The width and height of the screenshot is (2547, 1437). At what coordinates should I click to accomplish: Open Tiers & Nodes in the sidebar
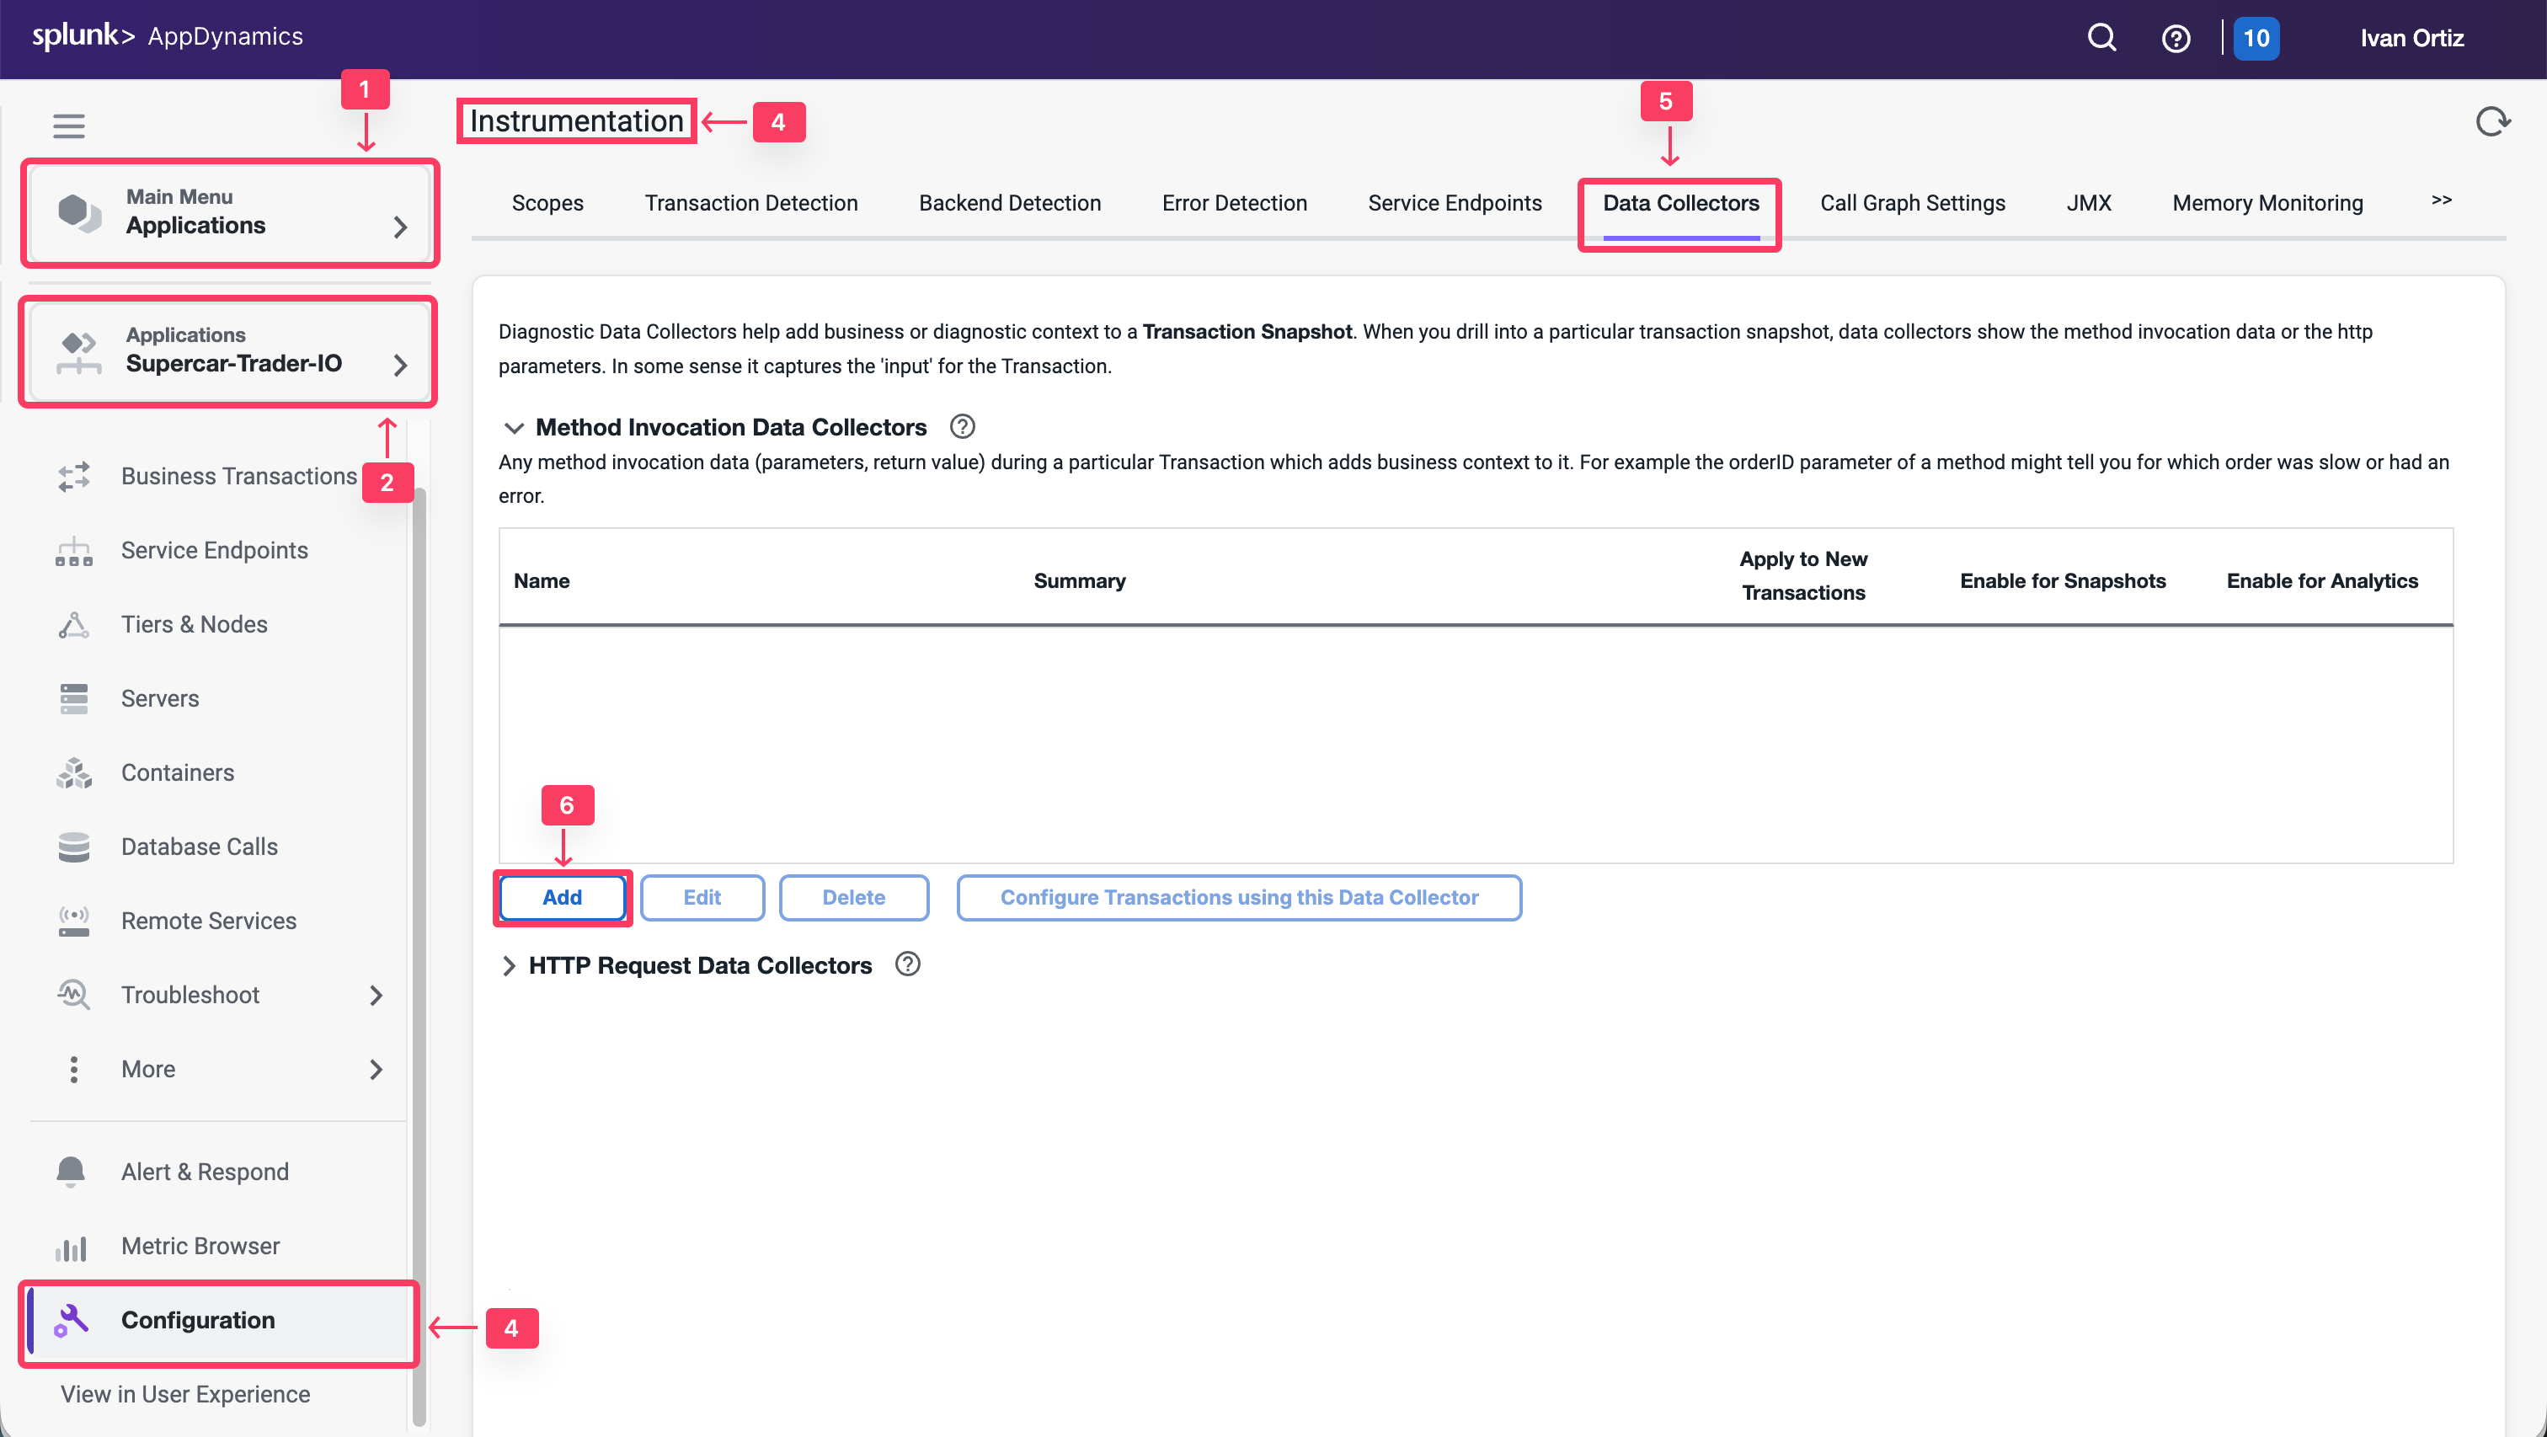click(x=194, y=624)
